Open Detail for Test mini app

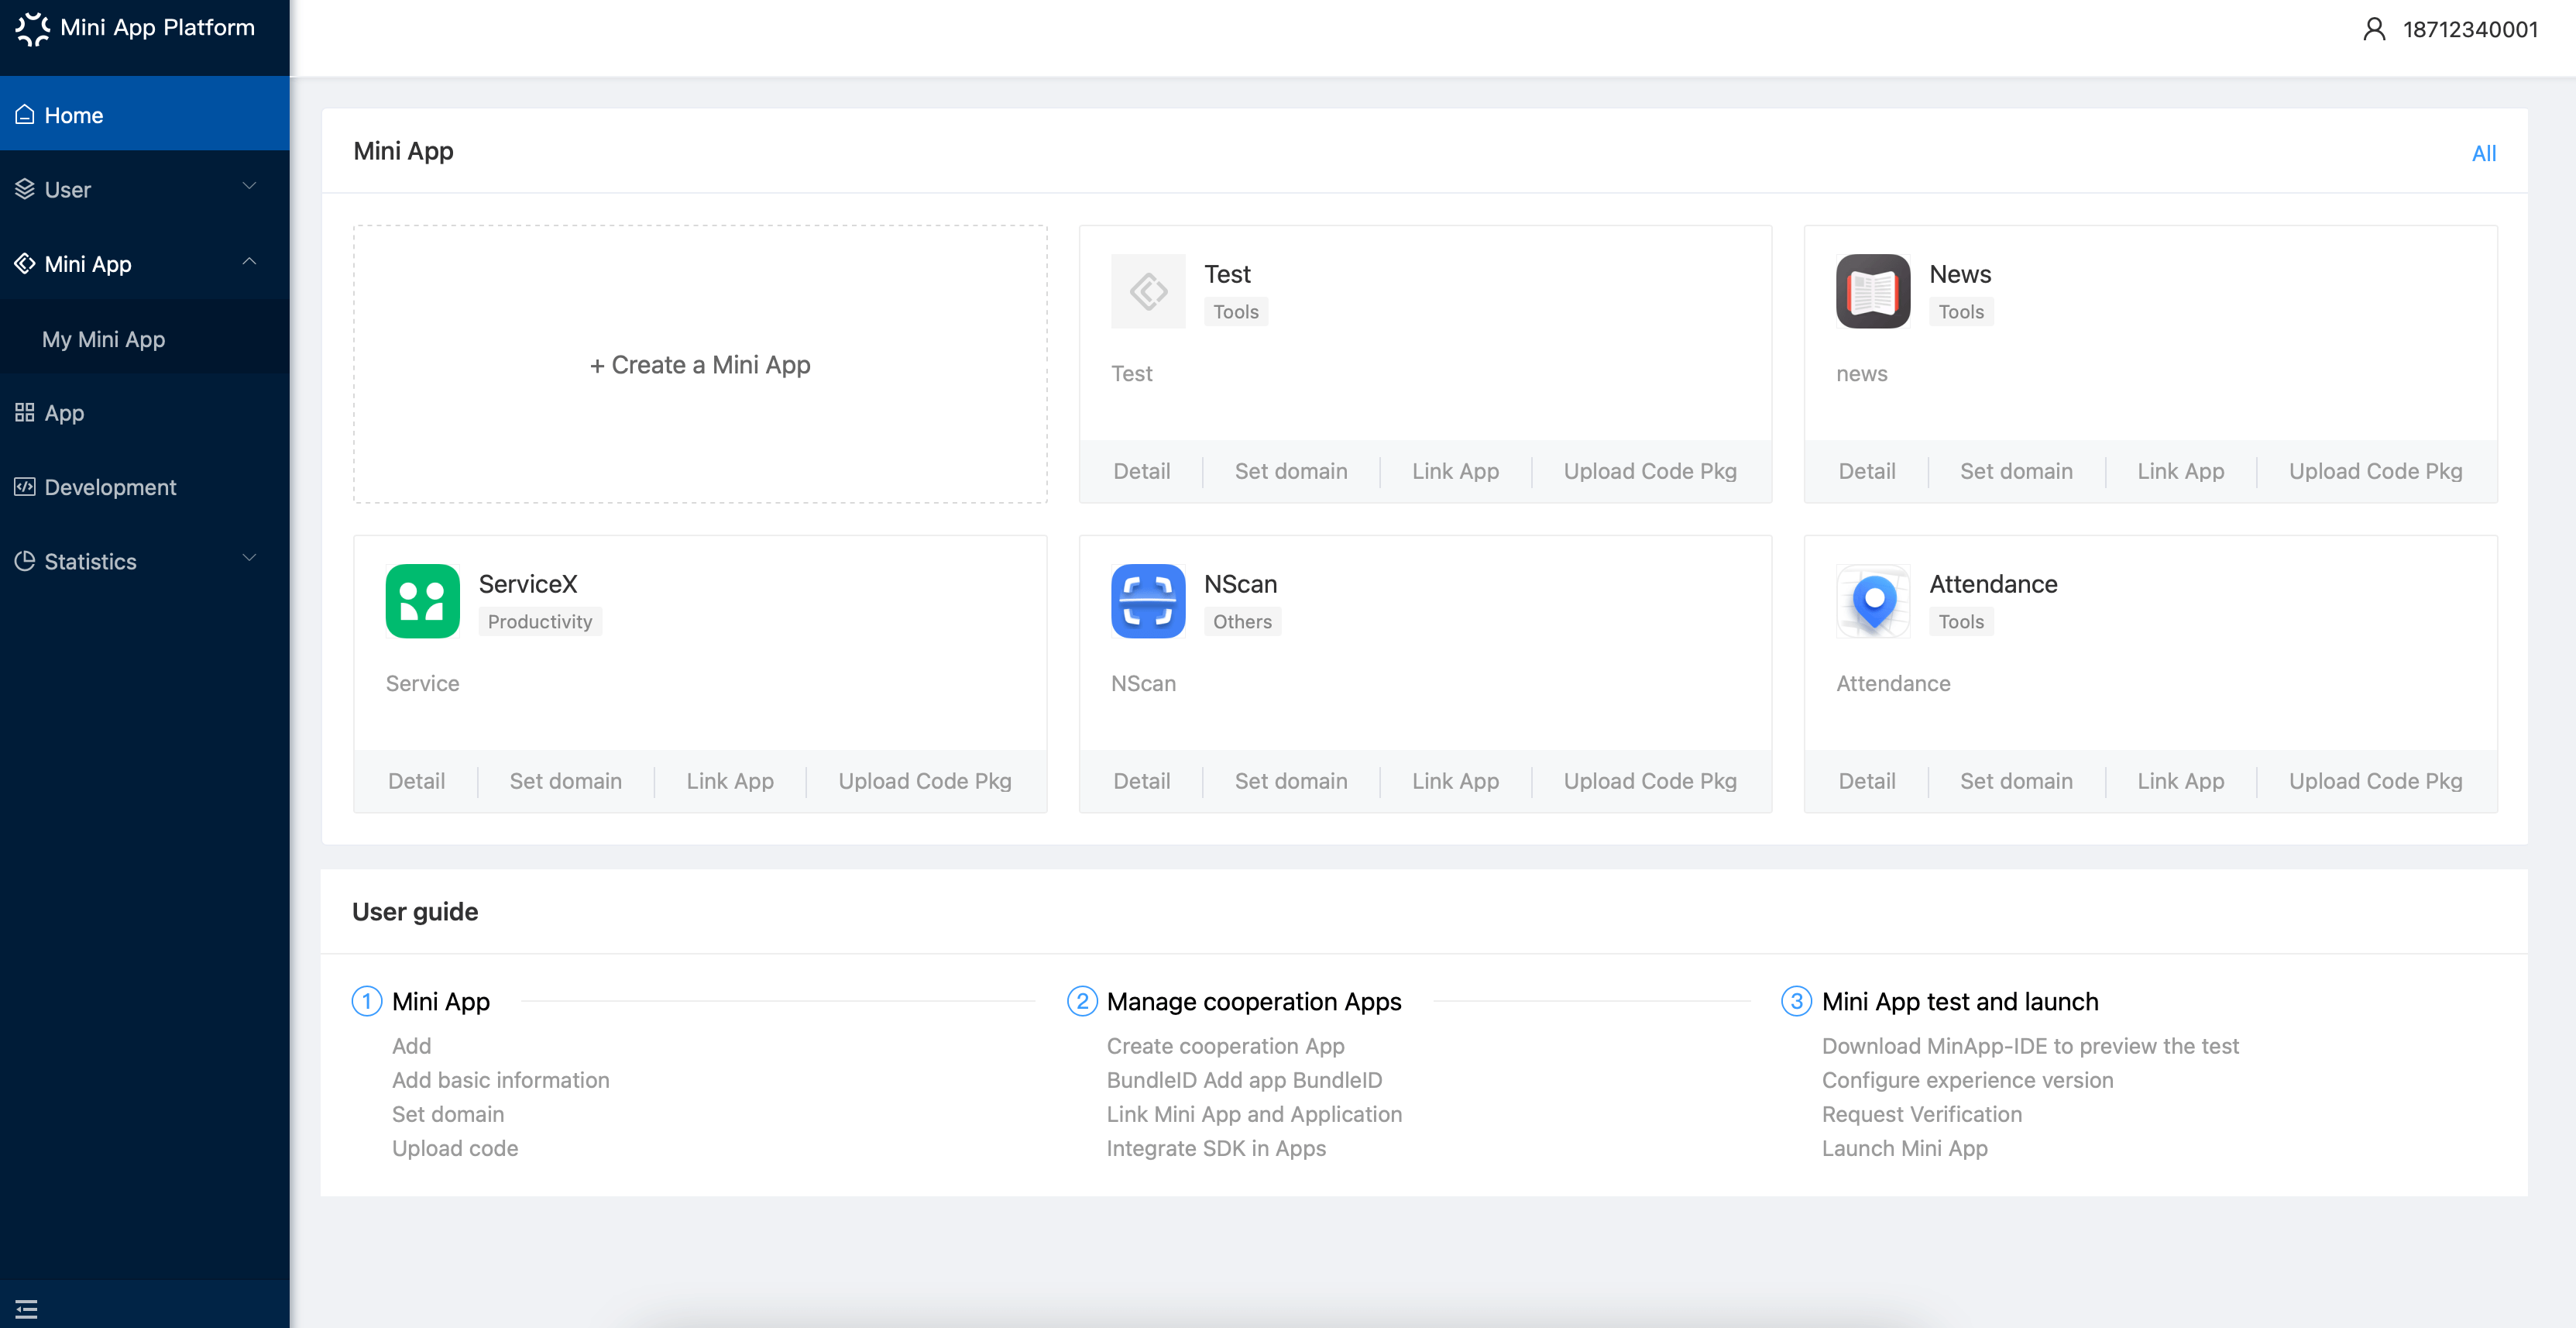(x=1142, y=471)
